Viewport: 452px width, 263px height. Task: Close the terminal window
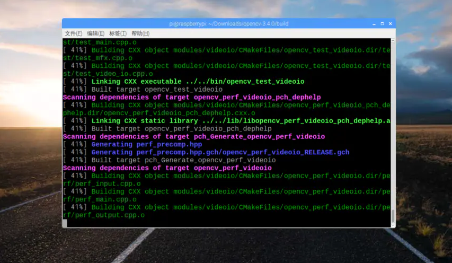(x=391, y=24)
